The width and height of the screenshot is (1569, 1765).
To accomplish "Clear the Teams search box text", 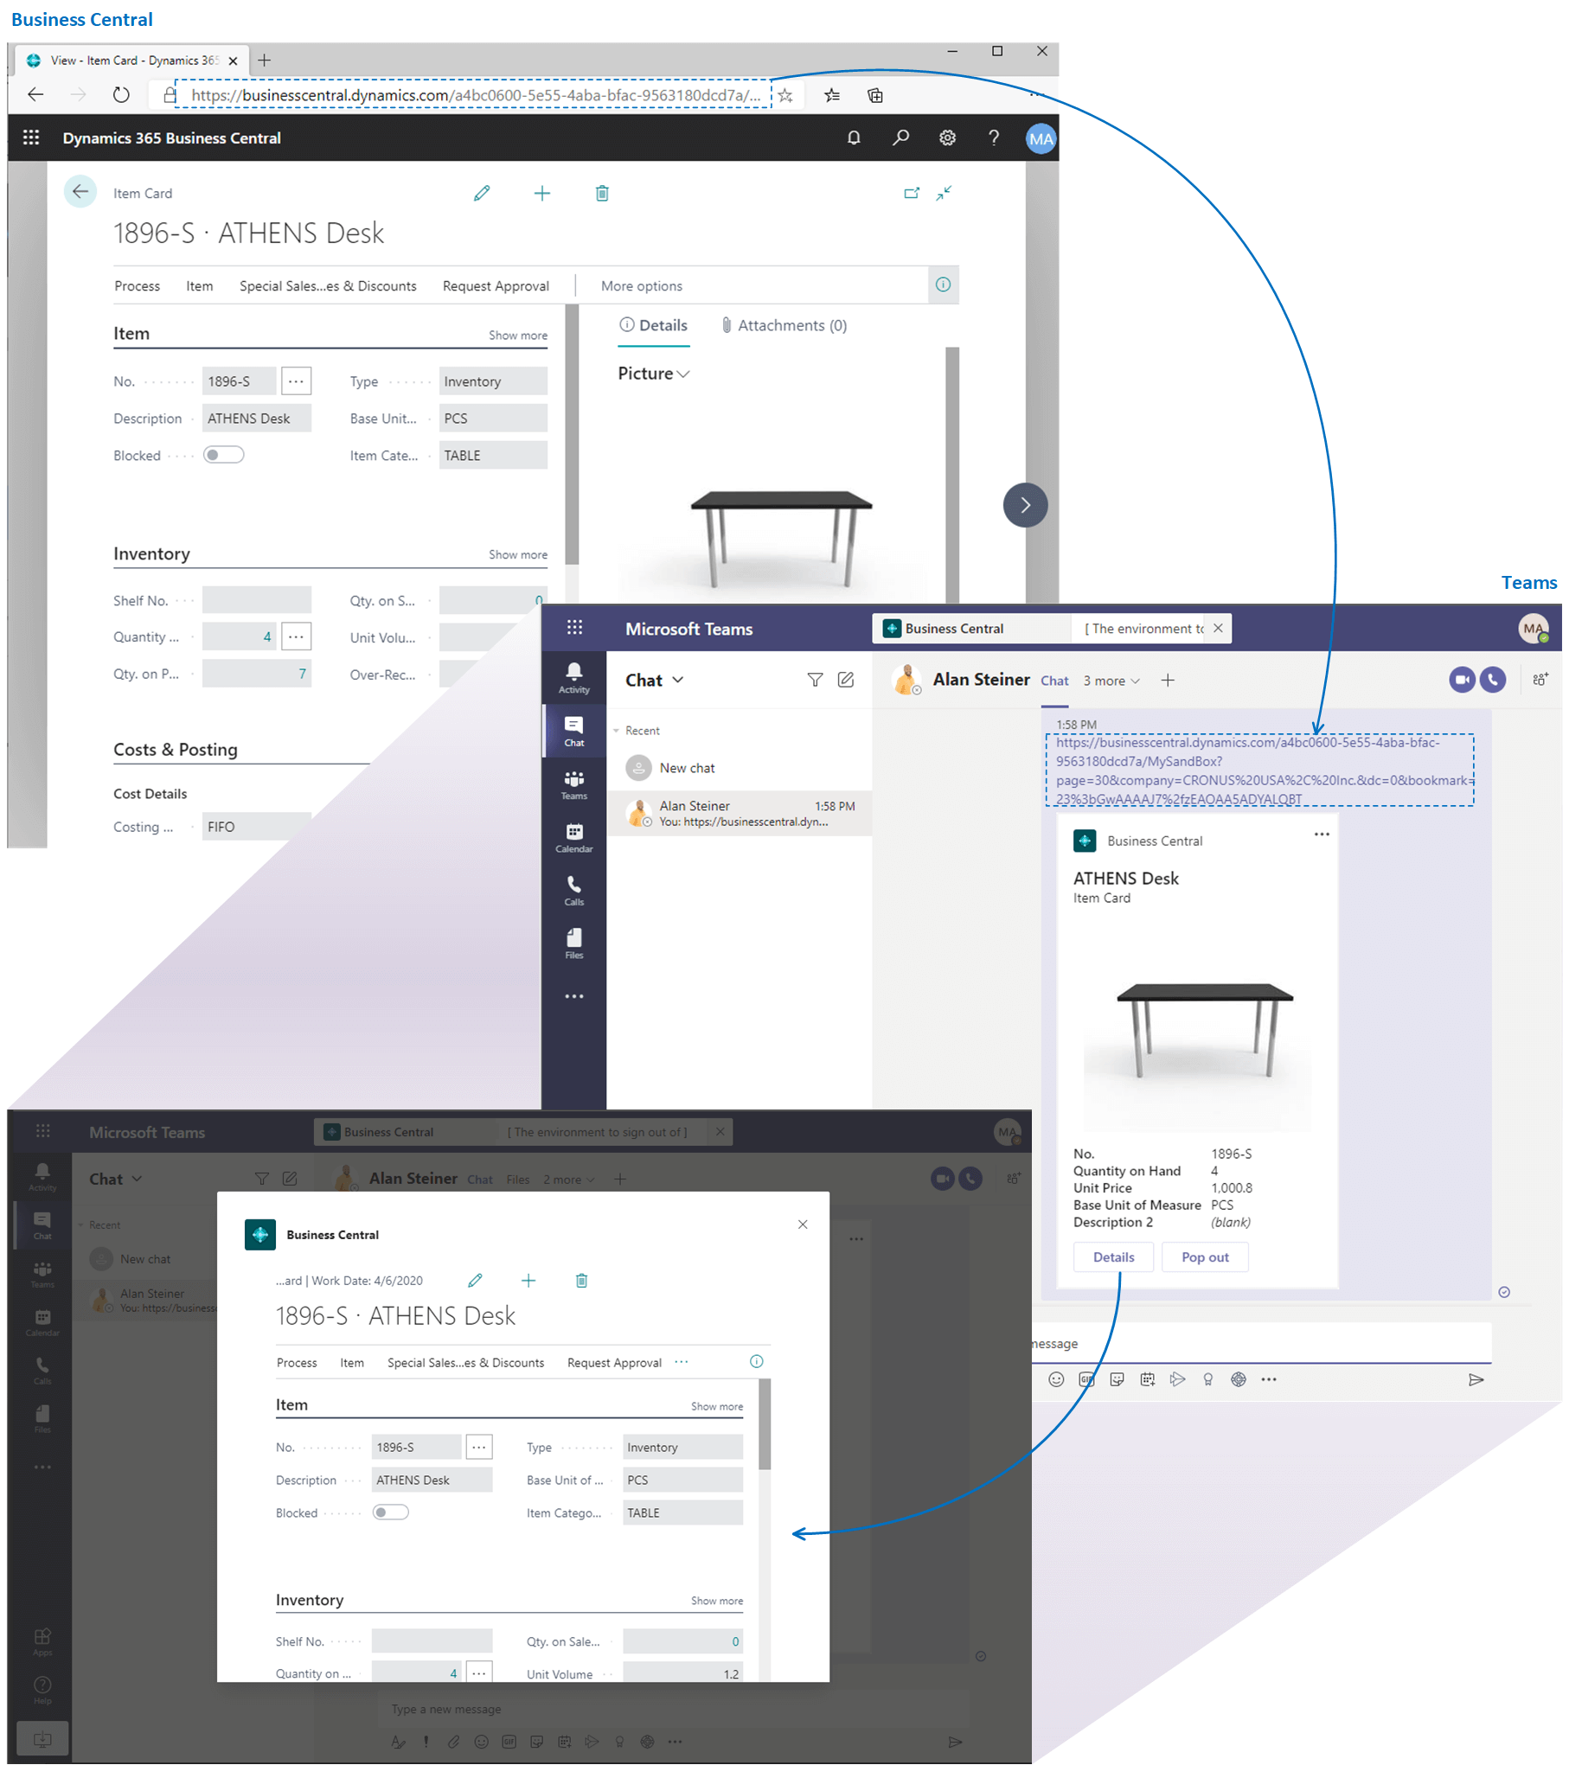I will point(1218,628).
